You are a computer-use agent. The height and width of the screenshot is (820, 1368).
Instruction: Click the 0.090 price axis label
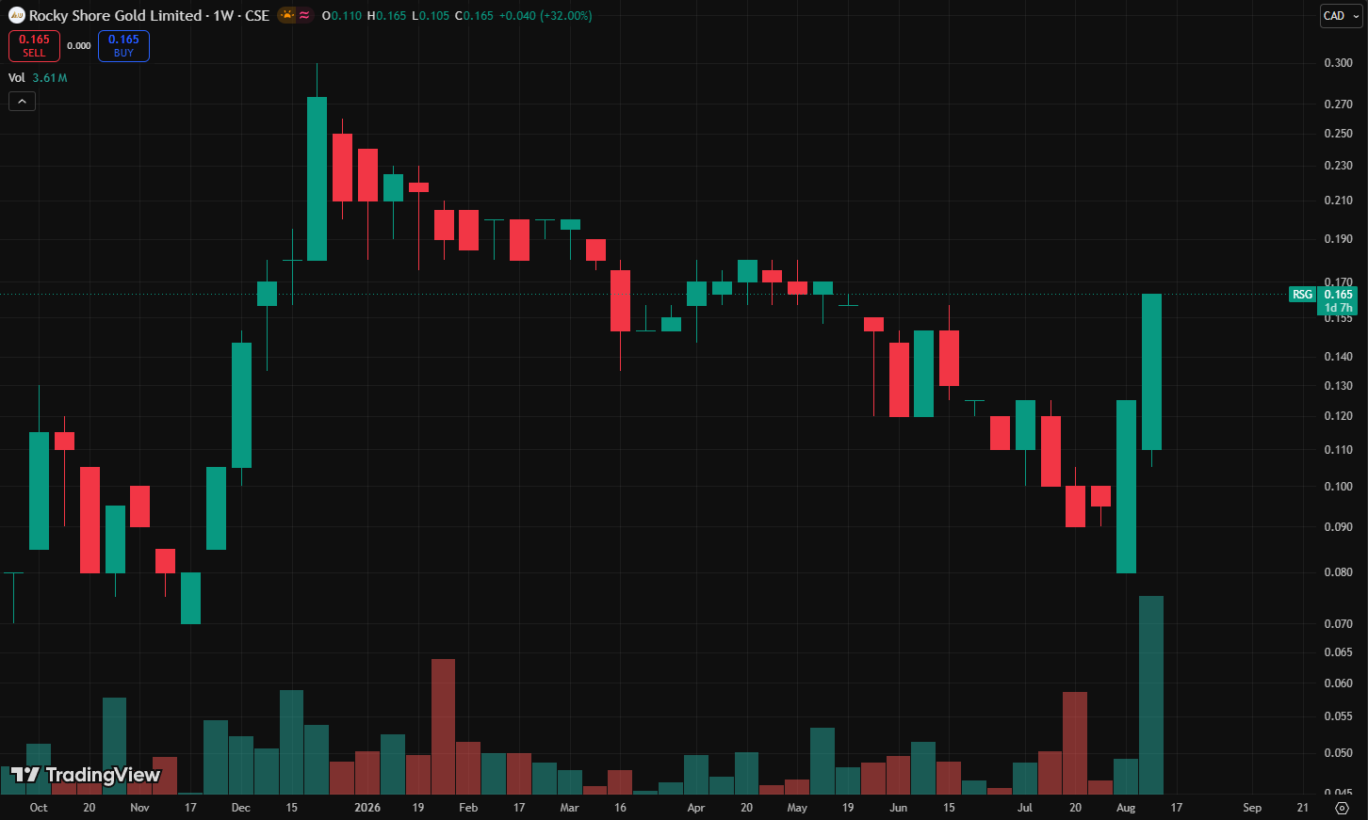click(x=1338, y=527)
